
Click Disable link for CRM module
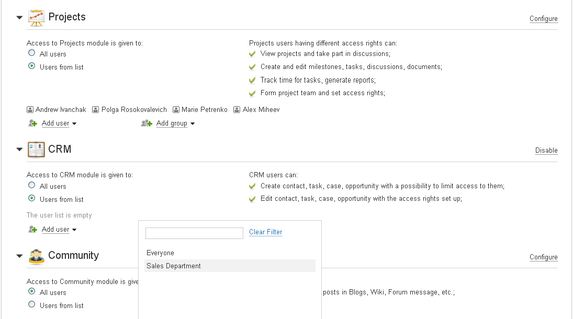pos(546,151)
